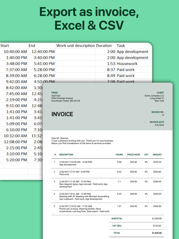Select the "HOURS" invoice column header
Screen dimensions: 179x239
119,155
